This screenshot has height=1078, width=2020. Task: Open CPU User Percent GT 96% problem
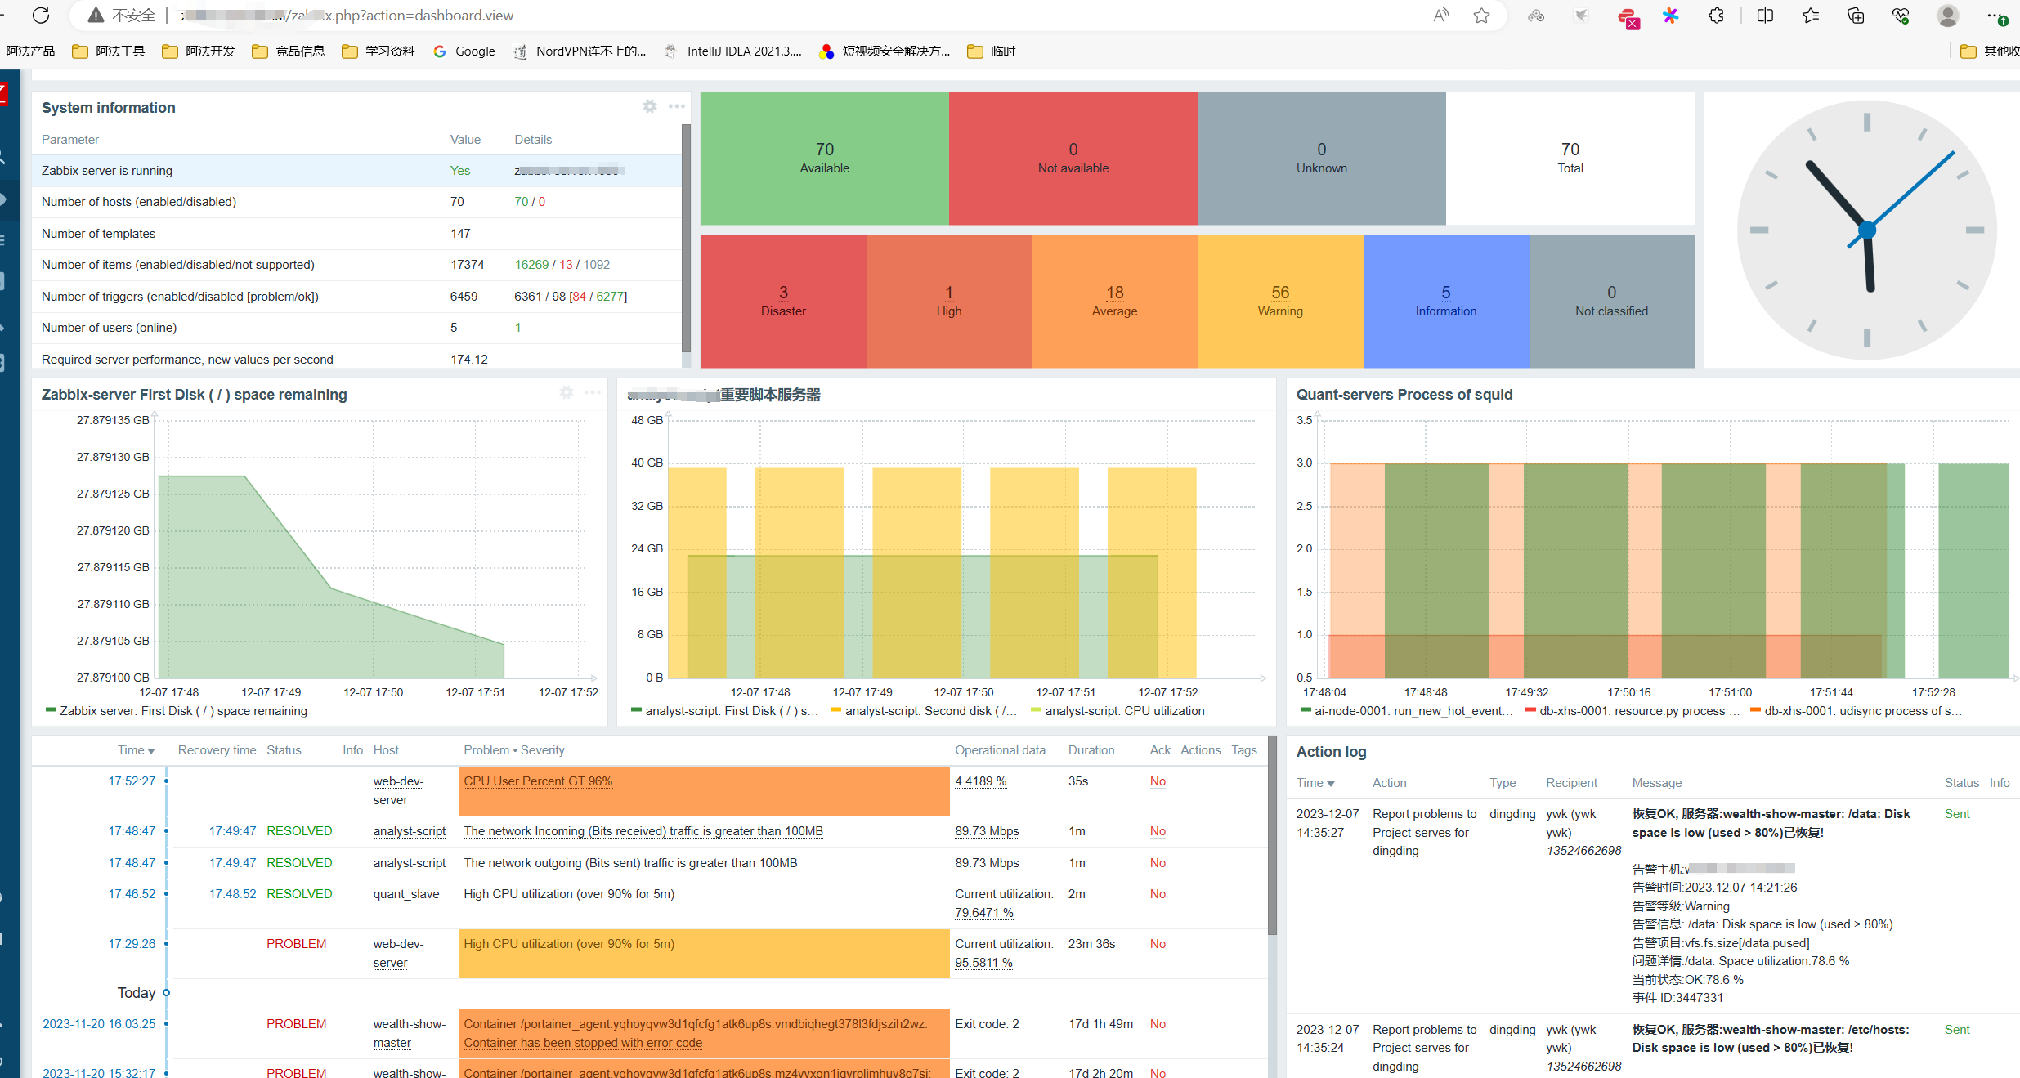coord(538,781)
